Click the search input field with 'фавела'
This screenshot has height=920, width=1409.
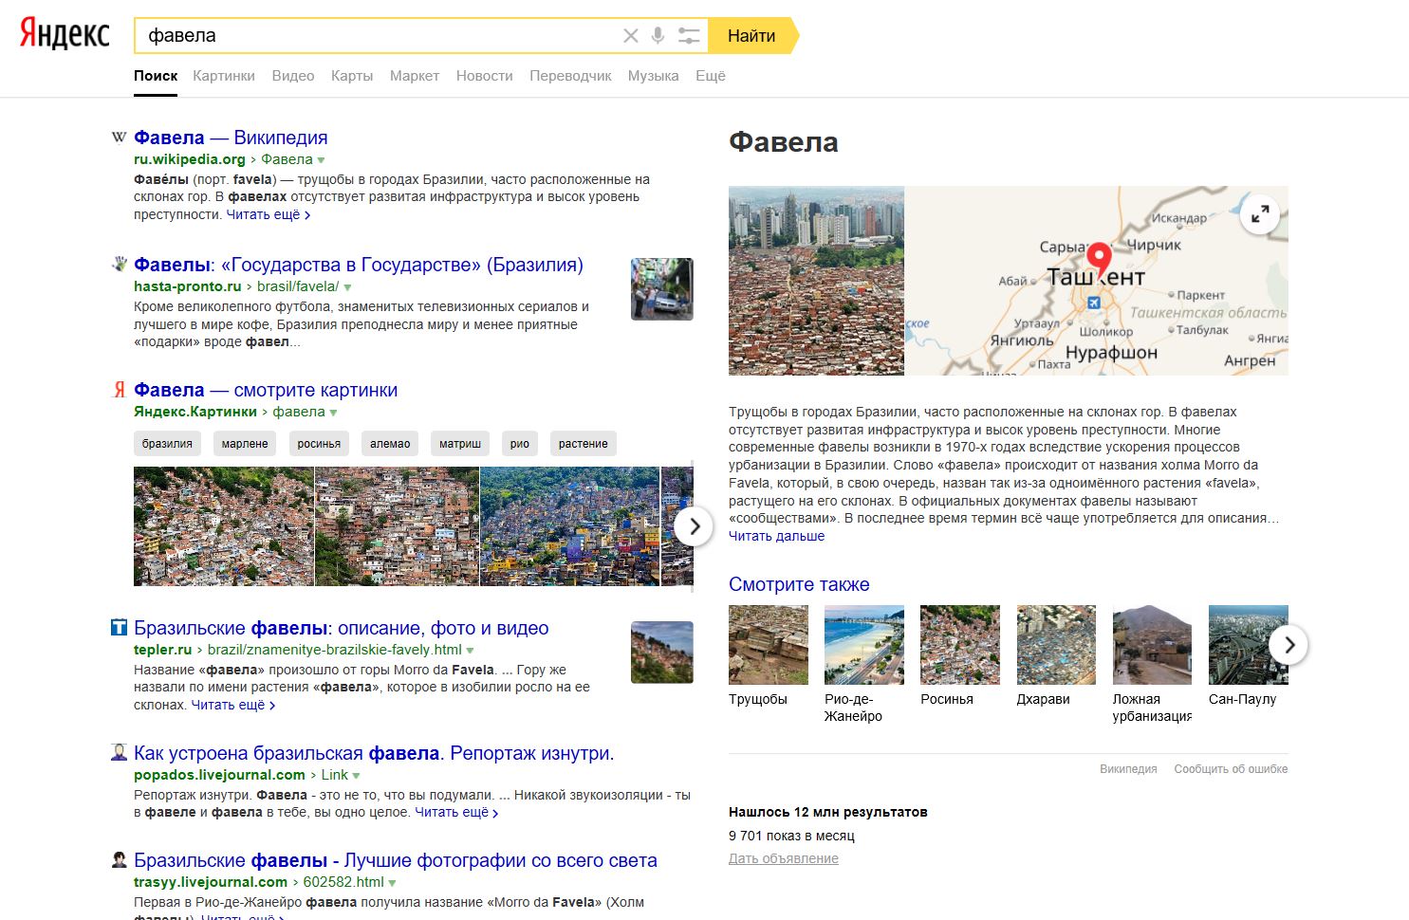pos(380,36)
